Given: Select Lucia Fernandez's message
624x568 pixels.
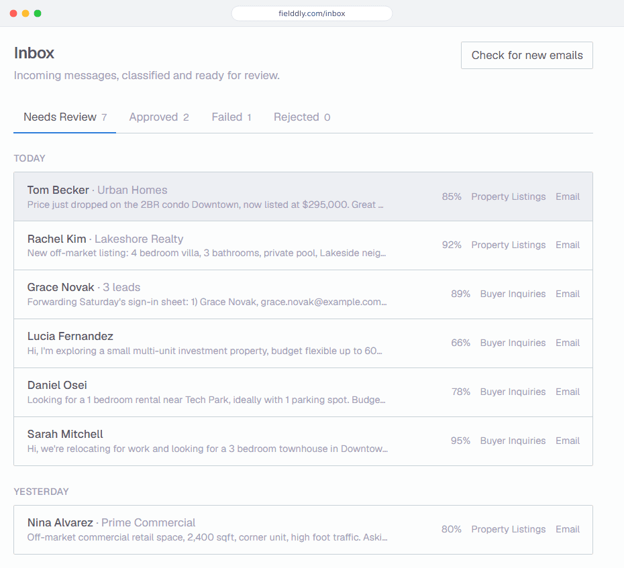Looking at the screenshot, I should 303,343.
